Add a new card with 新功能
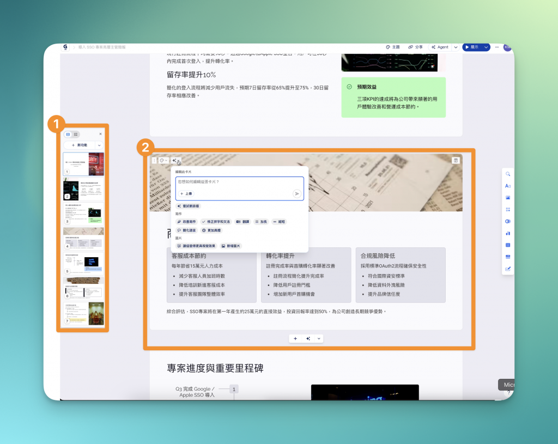The height and width of the screenshot is (444, 558). [79, 145]
